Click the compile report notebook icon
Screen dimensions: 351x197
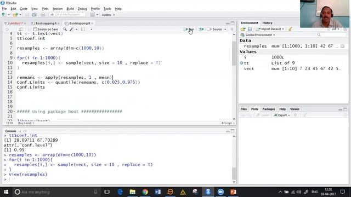pos(83,29)
